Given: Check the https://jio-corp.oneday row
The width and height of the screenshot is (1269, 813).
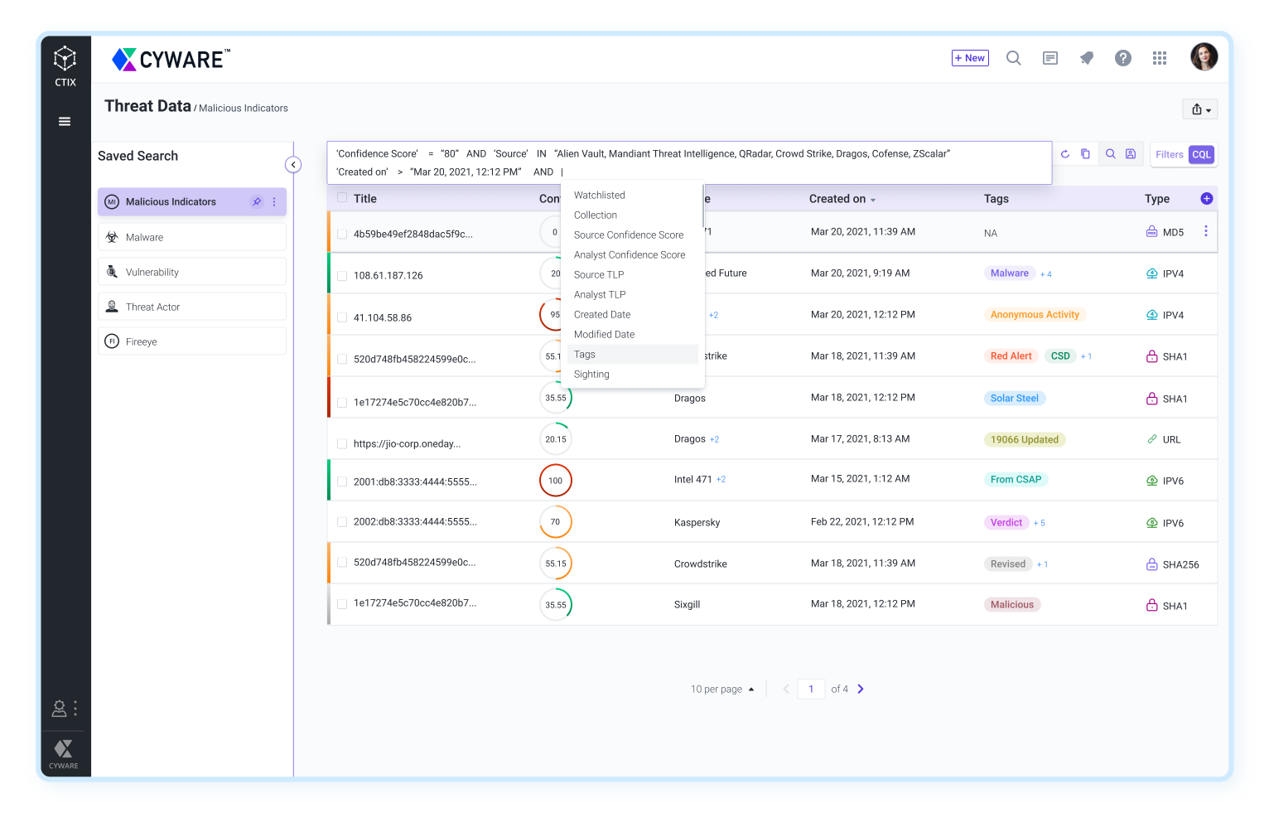Looking at the screenshot, I should (x=342, y=444).
